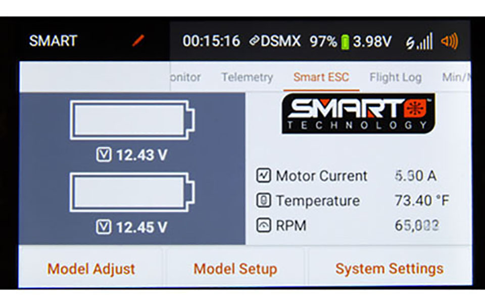Open the Min/Max tab at right edge

pos(456,77)
